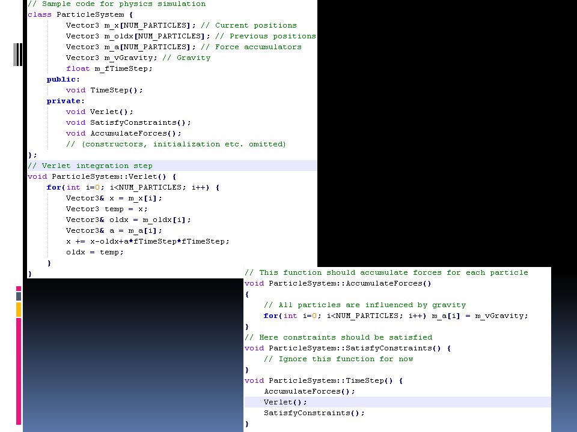
Task: Click the call "AccumulateForces();" inside TimeStep
Action: point(310,392)
